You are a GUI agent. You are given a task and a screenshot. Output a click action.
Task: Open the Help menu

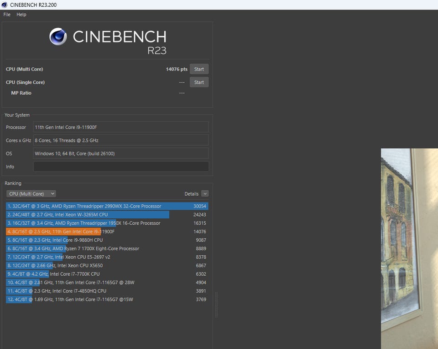point(21,15)
